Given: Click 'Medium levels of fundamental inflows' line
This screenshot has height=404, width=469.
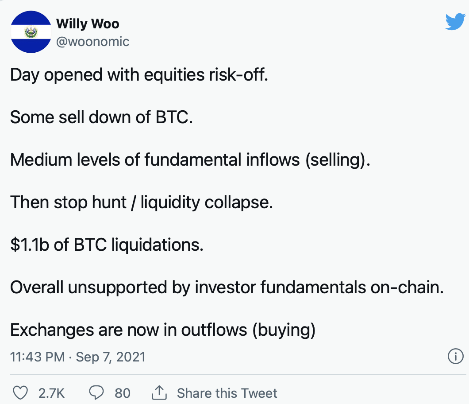Looking at the screenshot, I should pos(190,159).
